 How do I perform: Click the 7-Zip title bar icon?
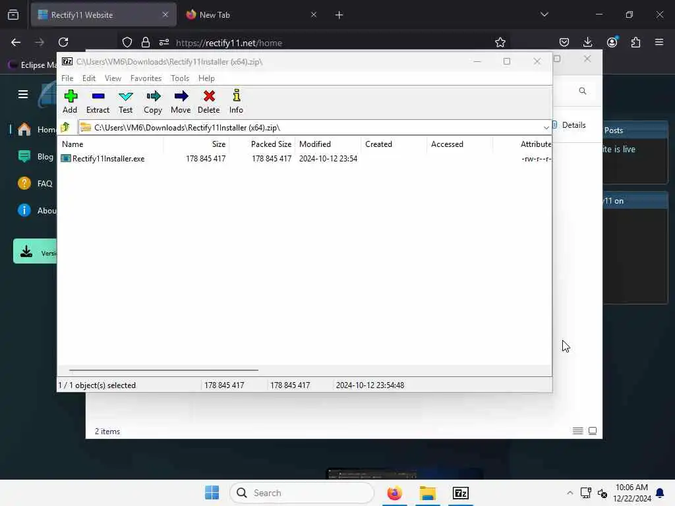(67, 61)
